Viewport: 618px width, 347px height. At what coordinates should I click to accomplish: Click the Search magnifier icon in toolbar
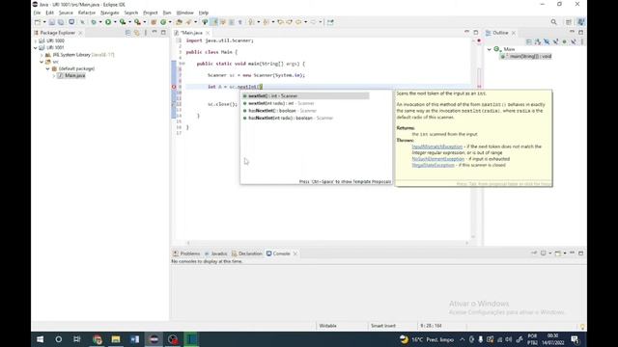(x=553, y=22)
